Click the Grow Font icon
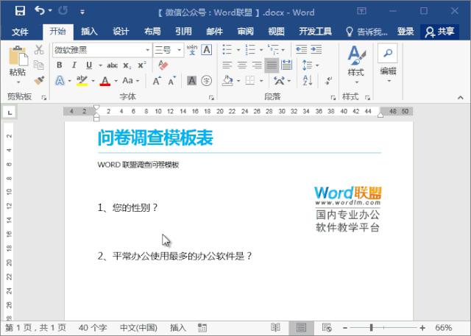Screen dimensions: 471x336 coord(157,81)
